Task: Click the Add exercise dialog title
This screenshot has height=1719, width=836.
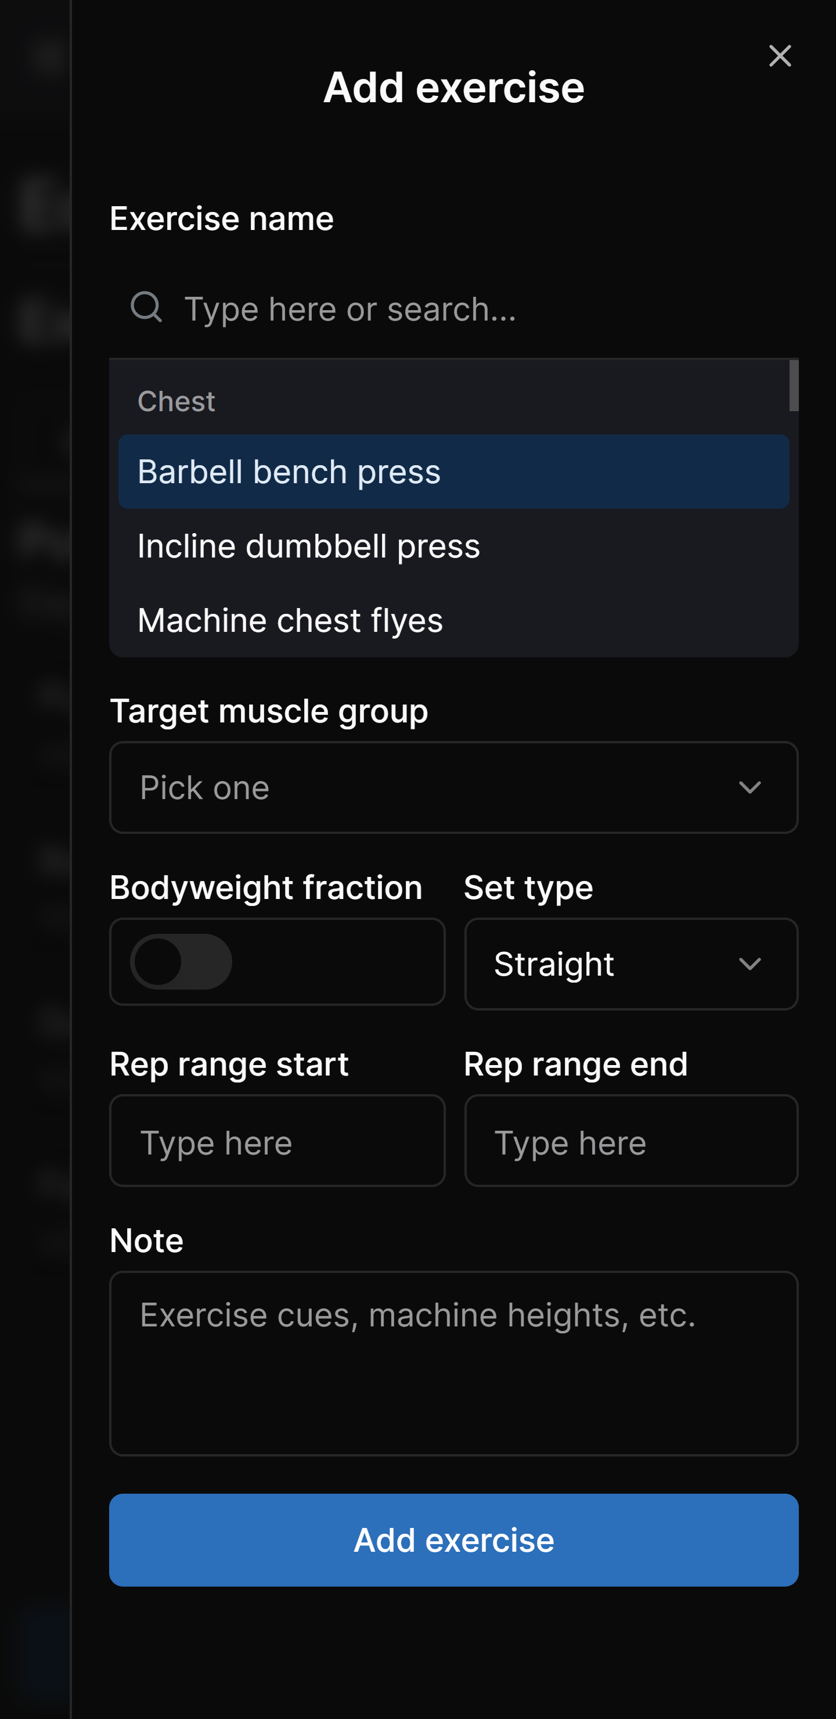Action: 453,88
